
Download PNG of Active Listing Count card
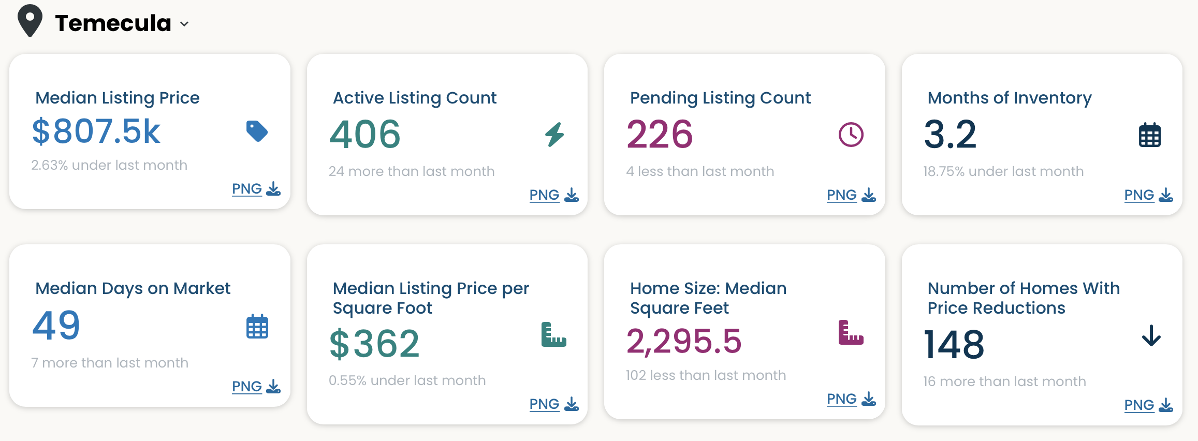click(554, 195)
